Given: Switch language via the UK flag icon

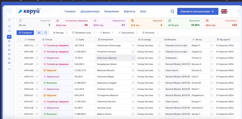Looking at the screenshot, I should [224, 11].
